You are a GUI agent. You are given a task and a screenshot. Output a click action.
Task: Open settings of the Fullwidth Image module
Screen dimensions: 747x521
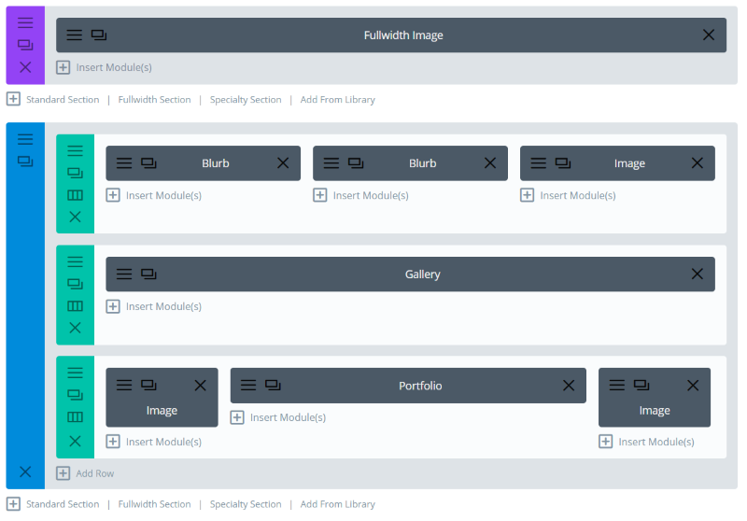(74, 35)
